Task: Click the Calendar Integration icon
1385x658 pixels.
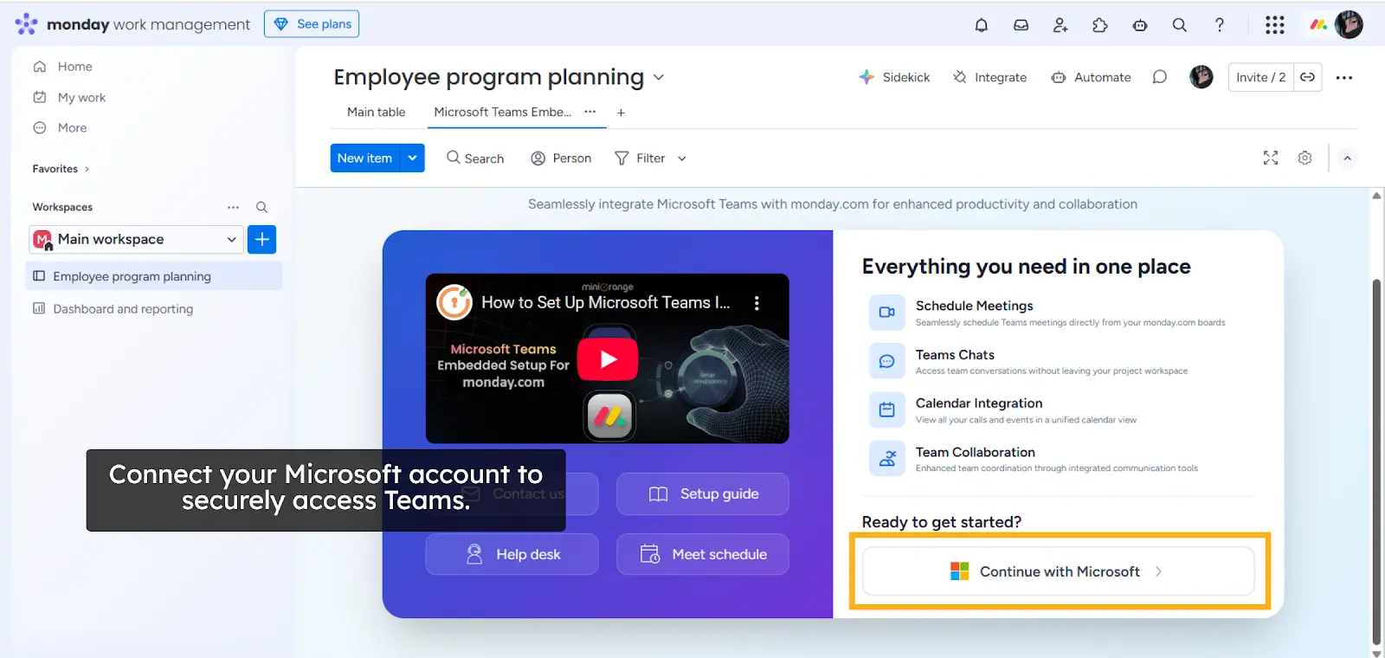Action: (886, 410)
